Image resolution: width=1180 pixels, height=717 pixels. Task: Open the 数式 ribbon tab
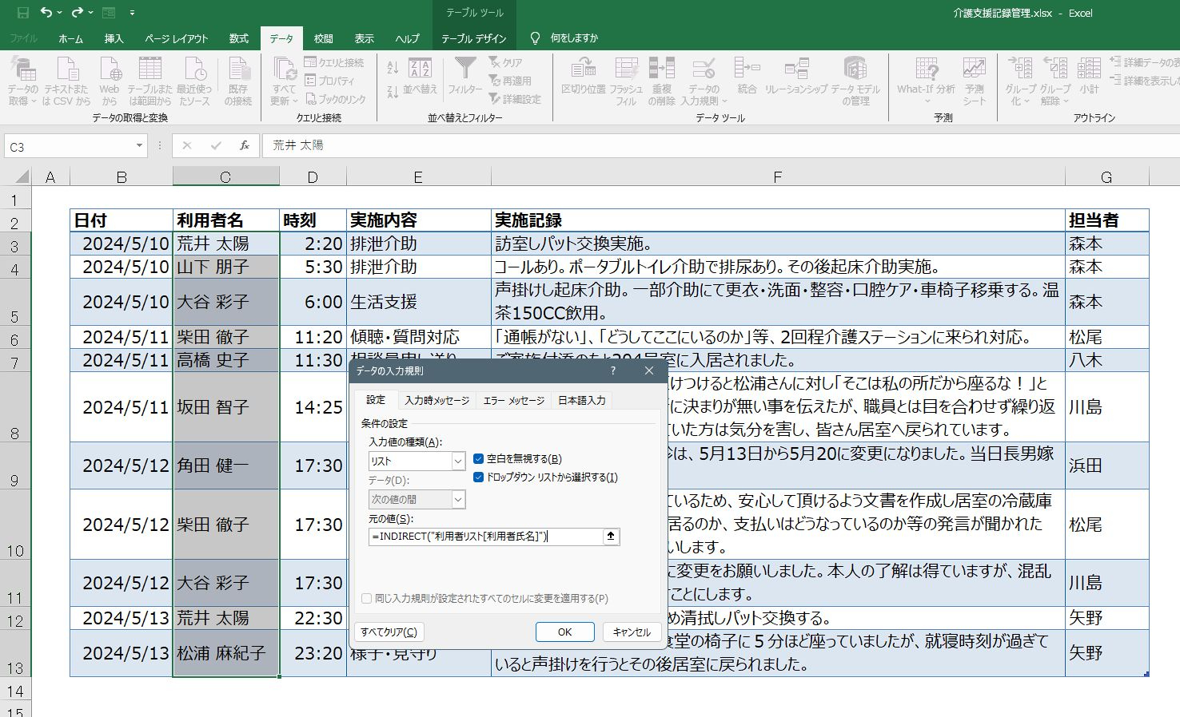point(239,38)
